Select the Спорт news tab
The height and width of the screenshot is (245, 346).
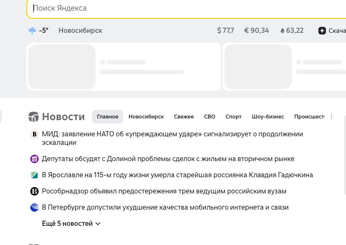(x=233, y=117)
